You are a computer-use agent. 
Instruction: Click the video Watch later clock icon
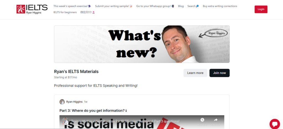point(202,120)
